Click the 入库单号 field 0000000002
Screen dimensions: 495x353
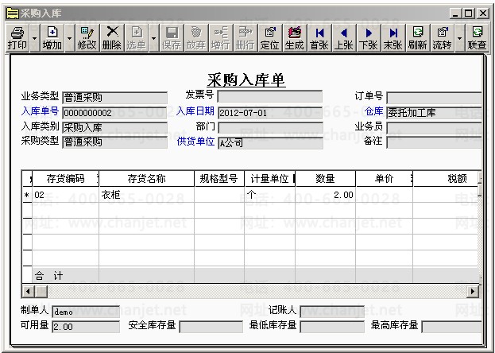(x=115, y=113)
